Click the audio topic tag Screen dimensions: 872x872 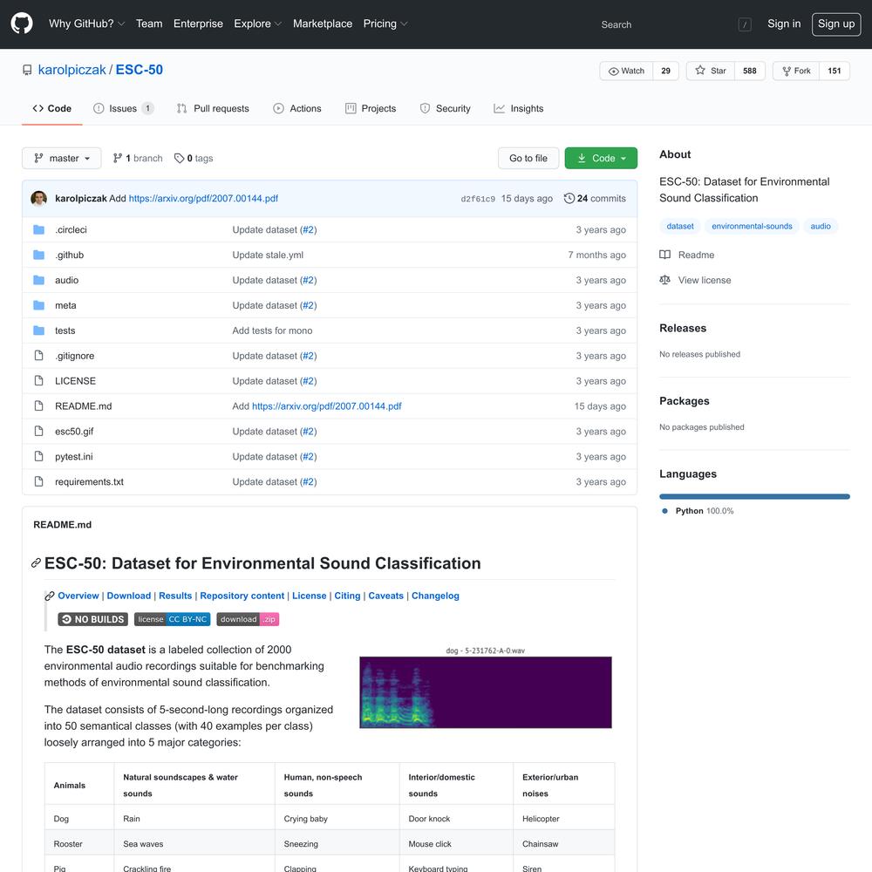[821, 227]
